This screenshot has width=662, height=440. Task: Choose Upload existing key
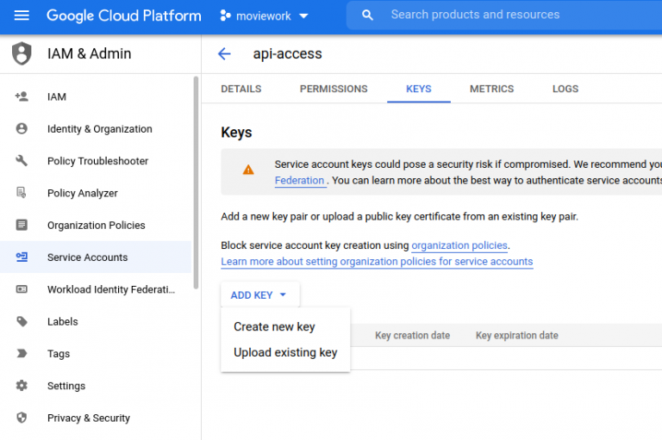285,352
